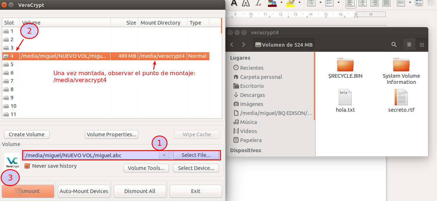Align text left in Writer
This screenshot has width=437, height=201.
coord(350,3)
